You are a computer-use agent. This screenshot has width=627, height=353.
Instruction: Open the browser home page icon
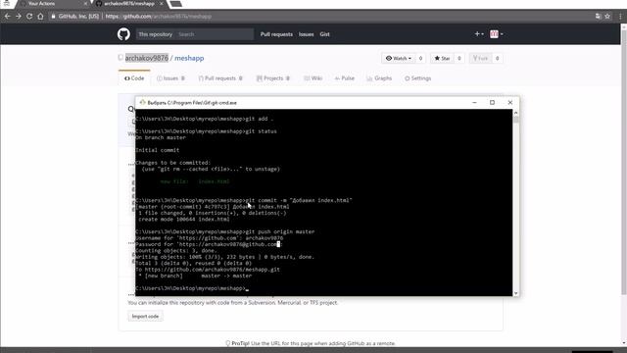40,17
